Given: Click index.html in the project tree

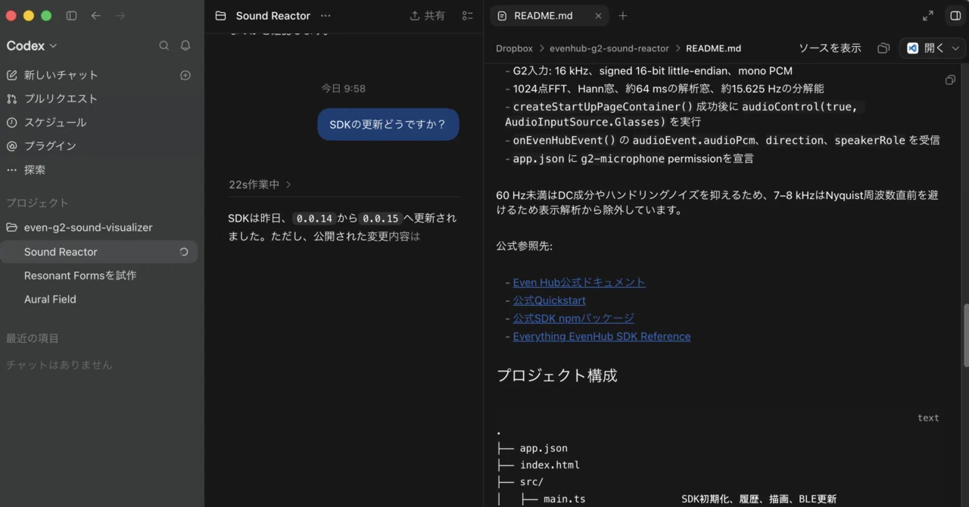Looking at the screenshot, I should [550, 465].
